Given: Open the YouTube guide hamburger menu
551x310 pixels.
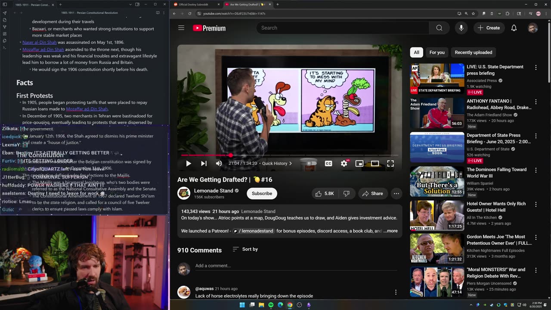Looking at the screenshot, I should (181, 28).
